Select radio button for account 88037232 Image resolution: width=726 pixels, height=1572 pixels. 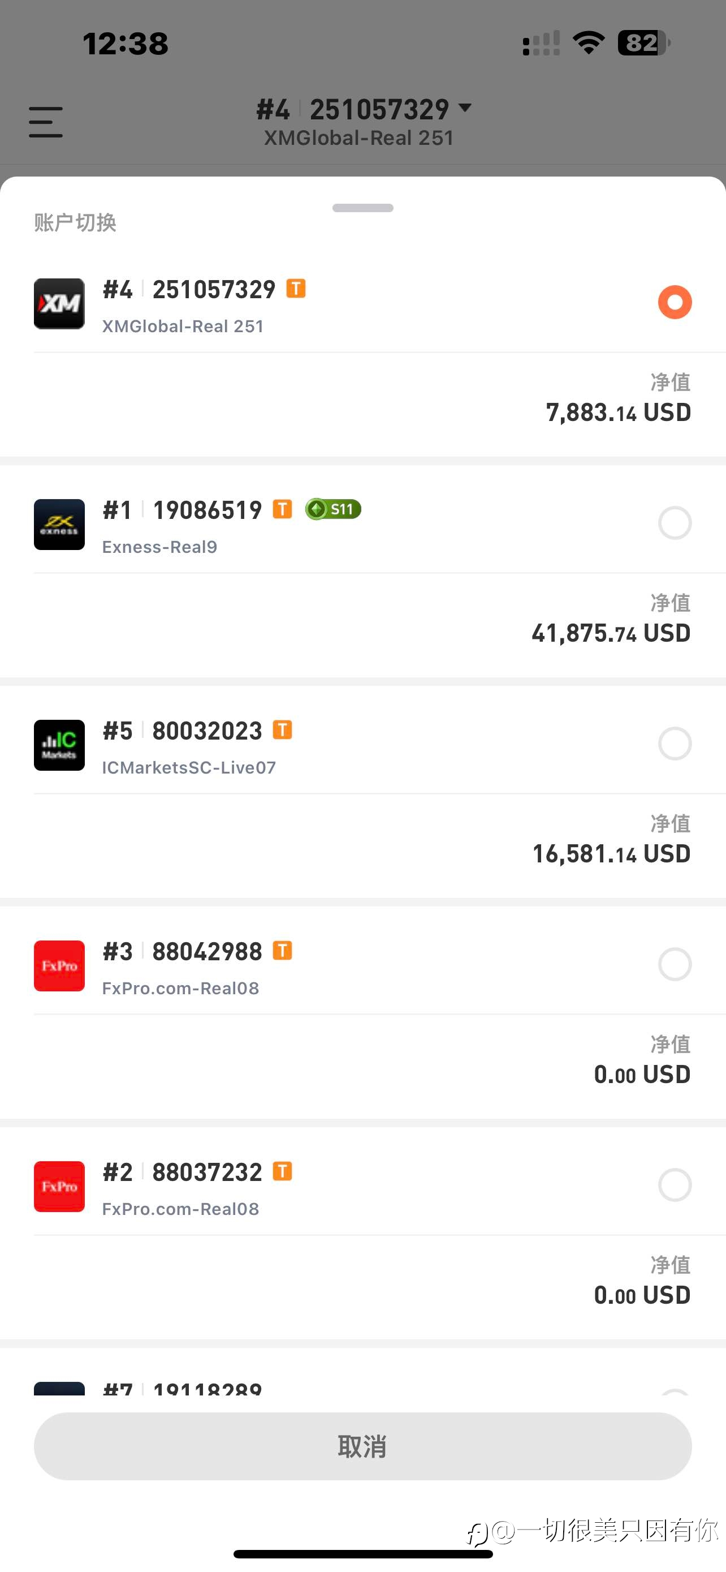pos(675,1185)
